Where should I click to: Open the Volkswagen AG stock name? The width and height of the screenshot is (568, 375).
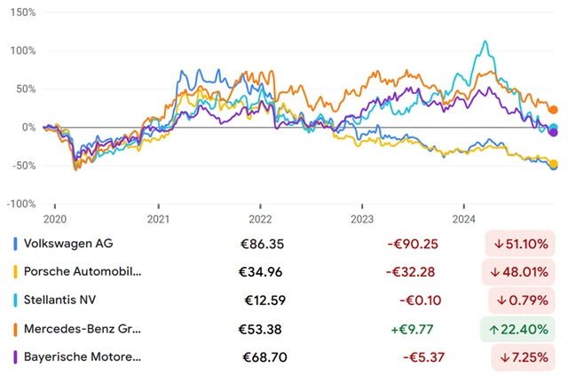68,243
